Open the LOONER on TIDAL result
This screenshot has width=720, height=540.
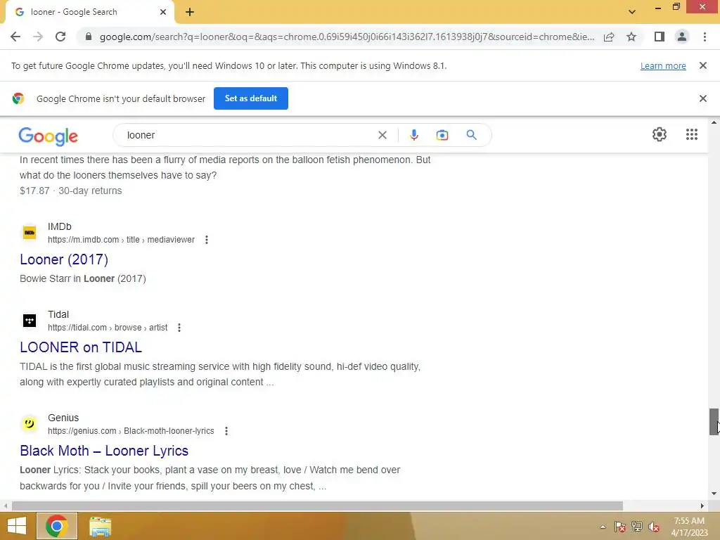81,347
